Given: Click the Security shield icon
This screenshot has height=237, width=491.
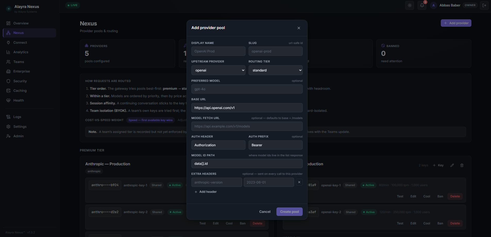Looking at the screenshot, I should coord(9,81).
